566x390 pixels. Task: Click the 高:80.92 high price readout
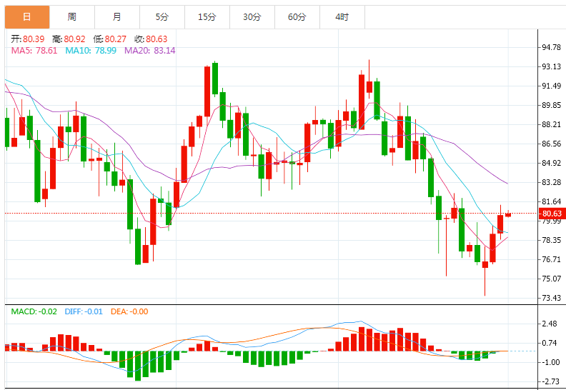pyautogui.click(x=69, y=39)
